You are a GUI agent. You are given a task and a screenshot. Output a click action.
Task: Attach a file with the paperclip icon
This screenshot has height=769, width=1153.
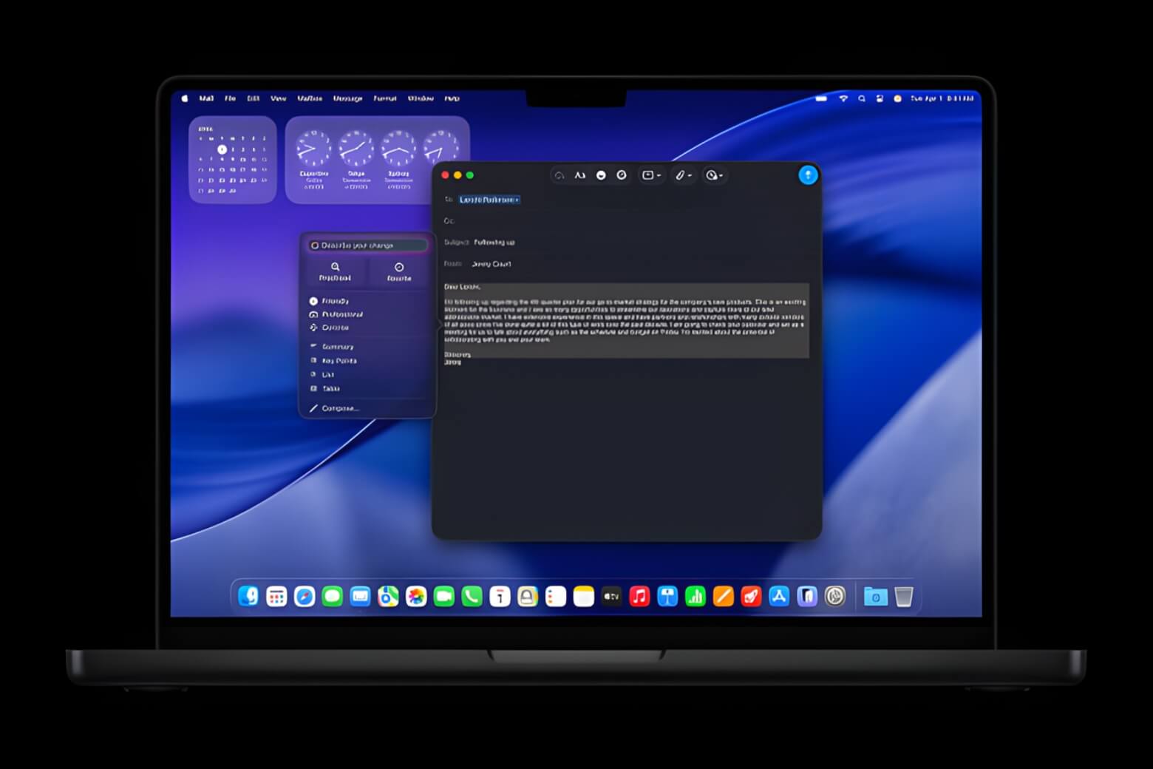click(678, 175)
